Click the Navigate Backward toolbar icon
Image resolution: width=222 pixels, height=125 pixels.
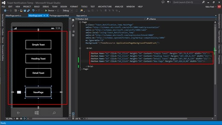[5, 11]
